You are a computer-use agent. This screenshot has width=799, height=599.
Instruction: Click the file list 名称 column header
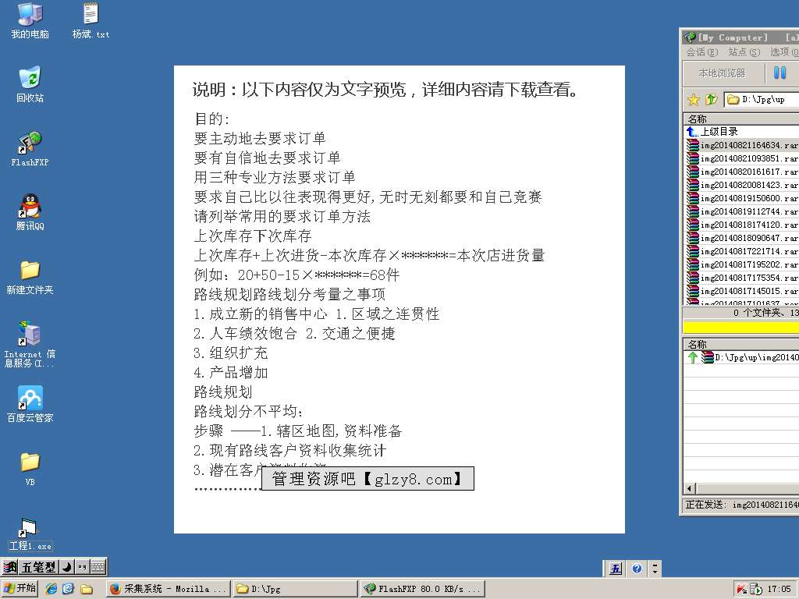pyautogui.click(x=741, y=119)
